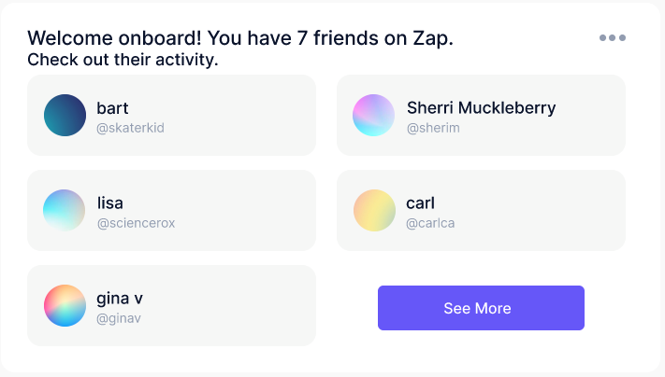
Task: Open the @carlca handle link
Action: pyautogui.click(x=430, y=223)
